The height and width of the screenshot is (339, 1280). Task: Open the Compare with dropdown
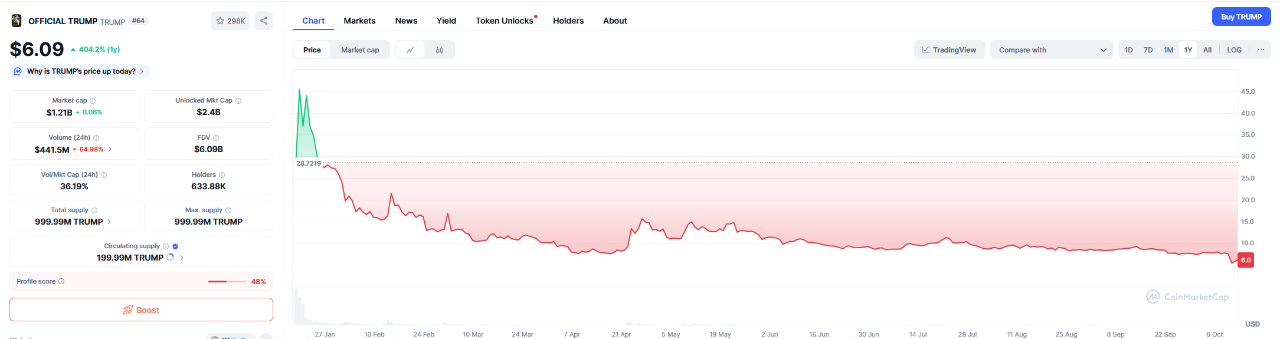[x=1052, y=50]
